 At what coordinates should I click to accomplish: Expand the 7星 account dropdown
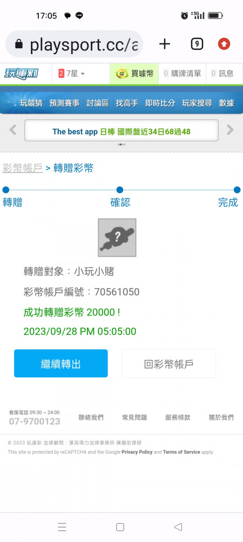click(x=72, y=74)
